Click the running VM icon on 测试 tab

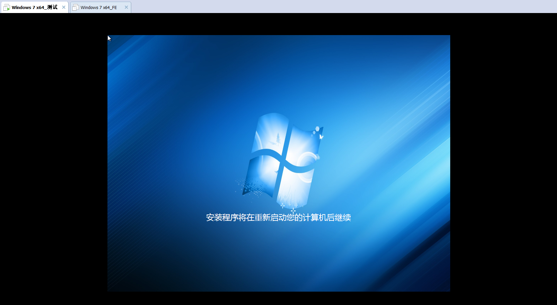[x=7, y=7]
